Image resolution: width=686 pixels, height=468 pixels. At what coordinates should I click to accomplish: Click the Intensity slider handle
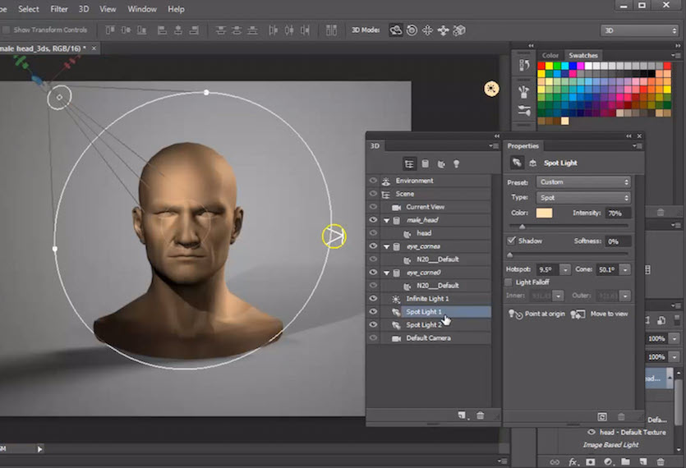click(522, 227)
